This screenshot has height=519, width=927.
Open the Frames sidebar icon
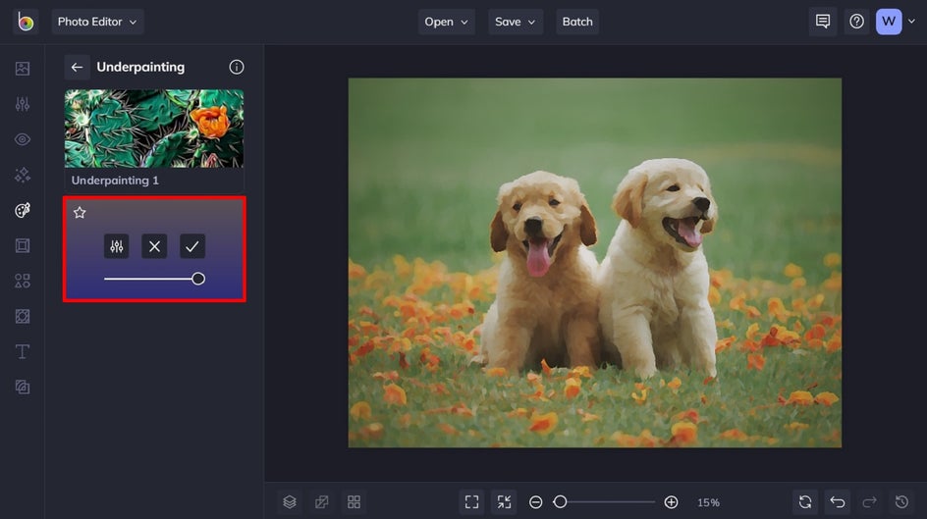click(23, 245)
